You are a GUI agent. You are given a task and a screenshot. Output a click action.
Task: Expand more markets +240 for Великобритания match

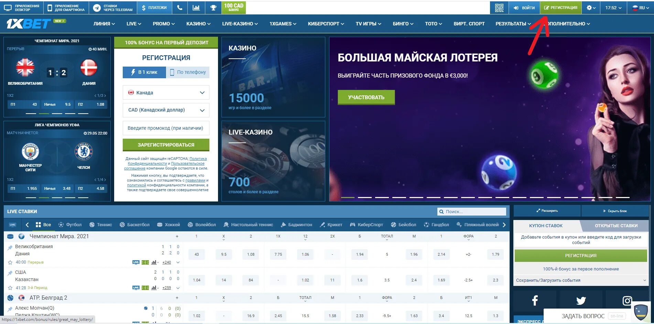[167, 262]
